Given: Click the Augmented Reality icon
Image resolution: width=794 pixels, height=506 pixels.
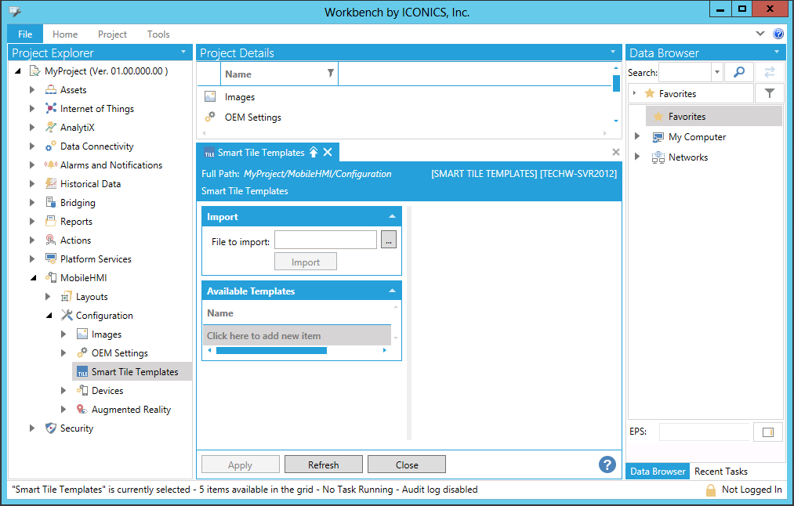Looking at the screenshot, I should point(82,409).
